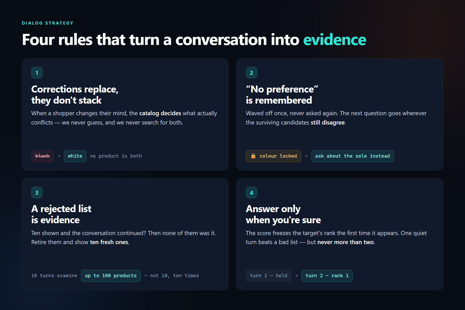
Task: Click the number 4 badge
Action: point(251,192)
